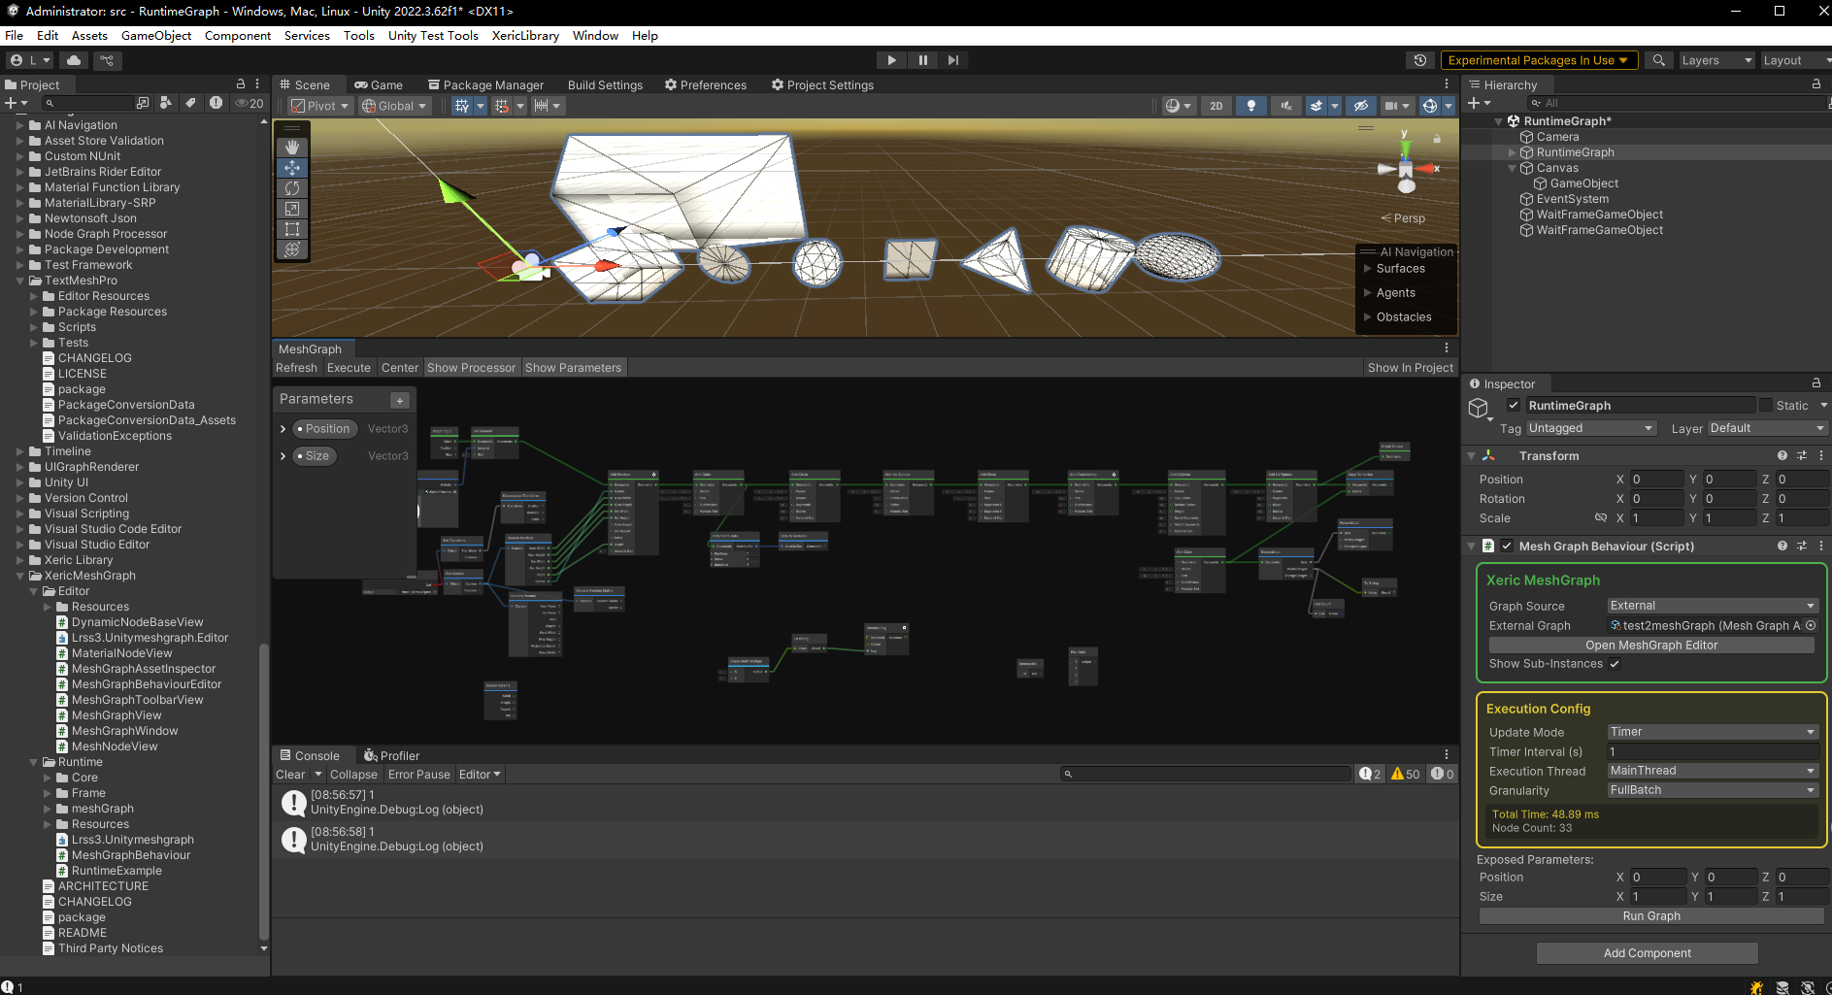The height and width of the screenshot is (995, 1832).
Task: Click the Hierarchy panel create plus button
Action: click(x=1474, y=103)
